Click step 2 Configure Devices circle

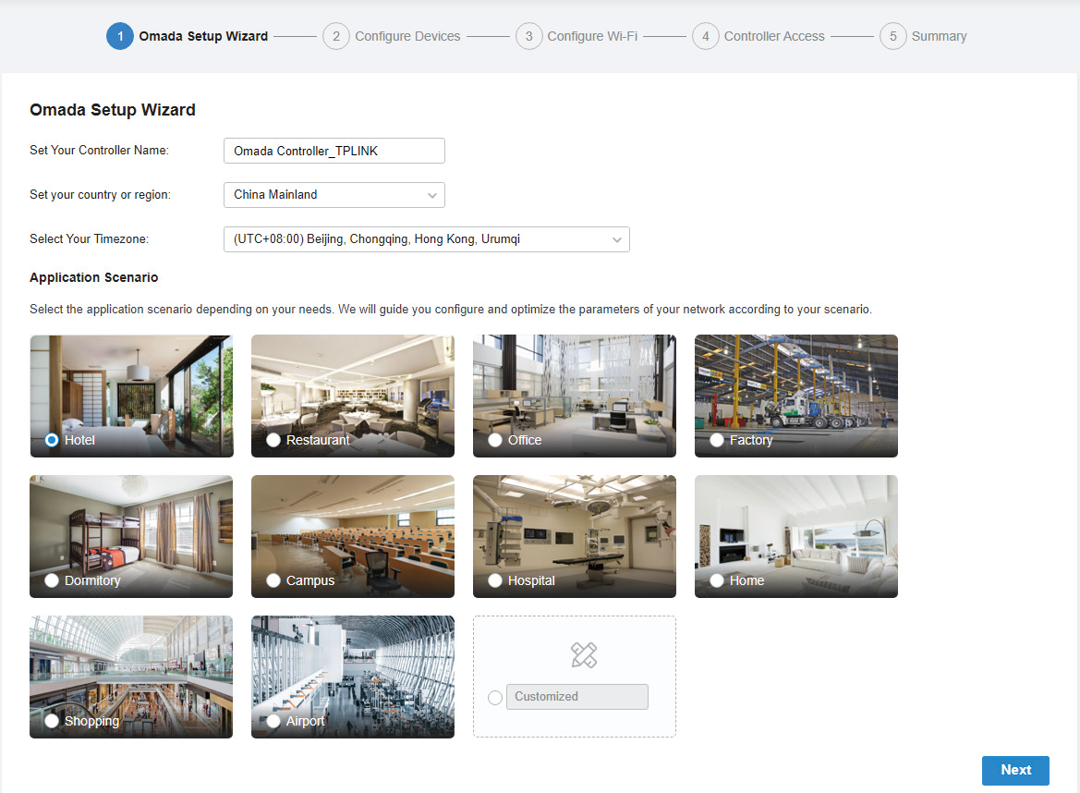pyautogui.click(x=336, y=36)
